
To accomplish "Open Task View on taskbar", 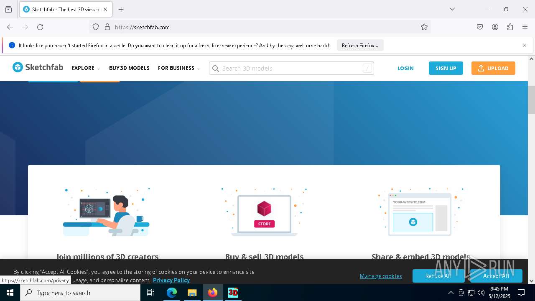I will [x=150, y=293].
